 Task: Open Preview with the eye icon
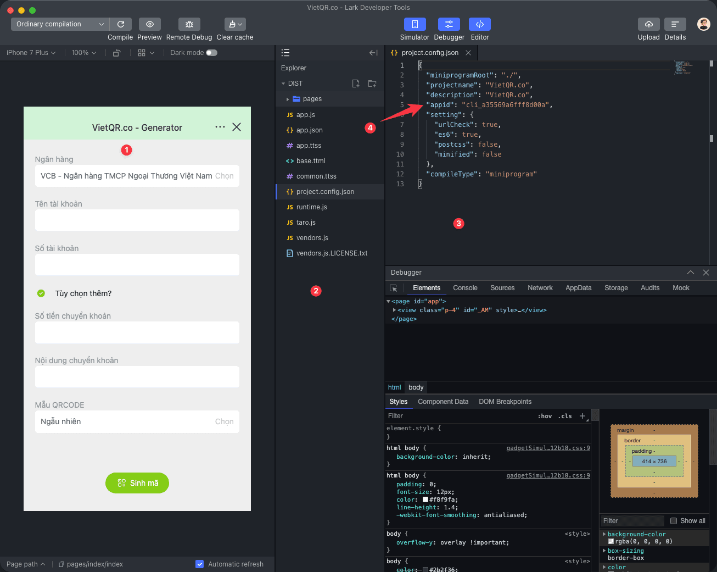149,24
